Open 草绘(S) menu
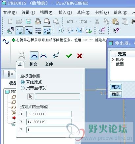 coord(84,13)
